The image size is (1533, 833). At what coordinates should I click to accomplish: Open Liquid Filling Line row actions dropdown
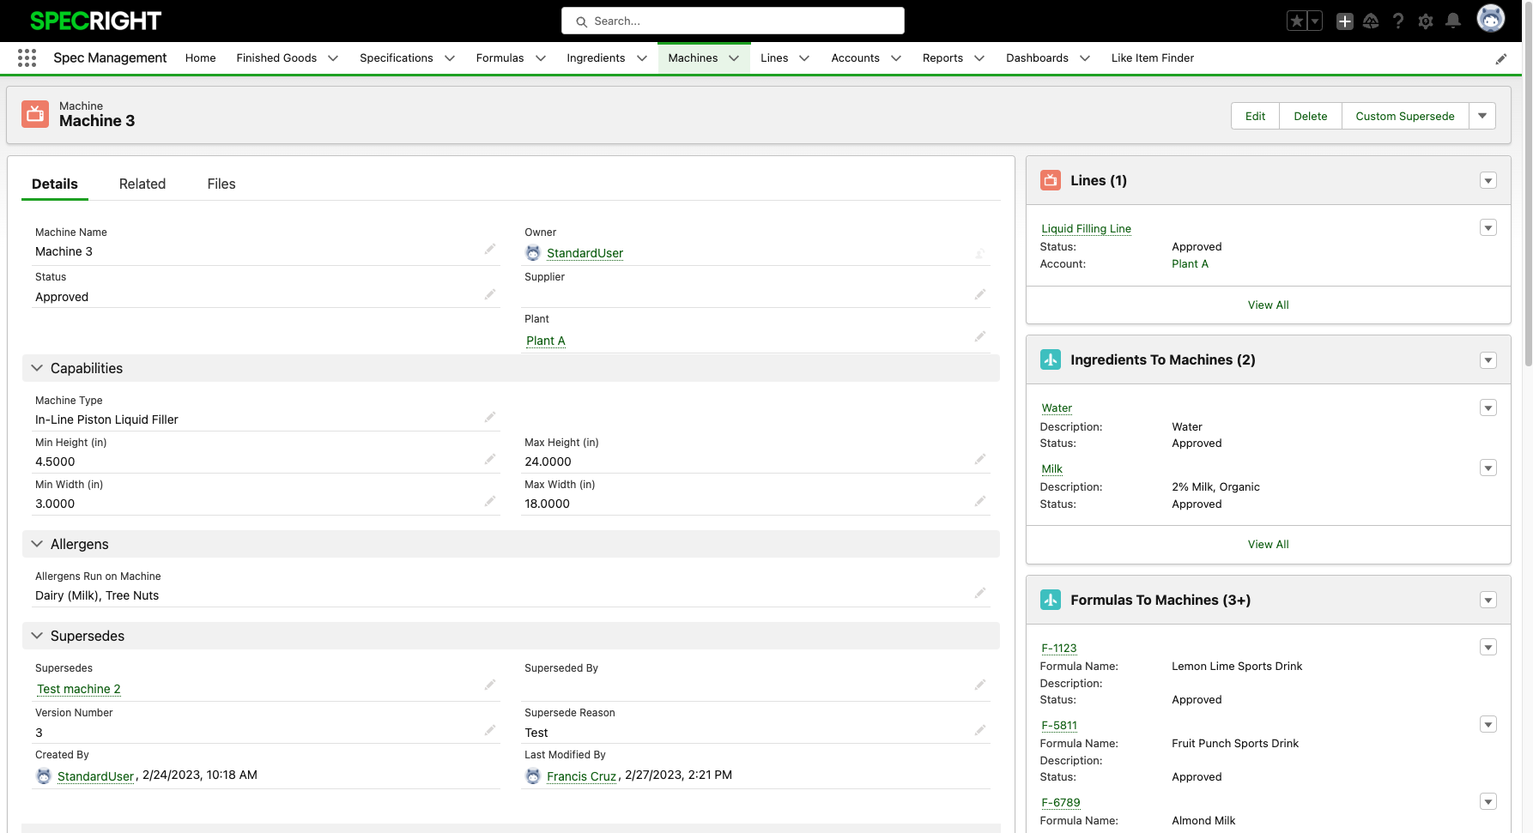coord(1488,227)
